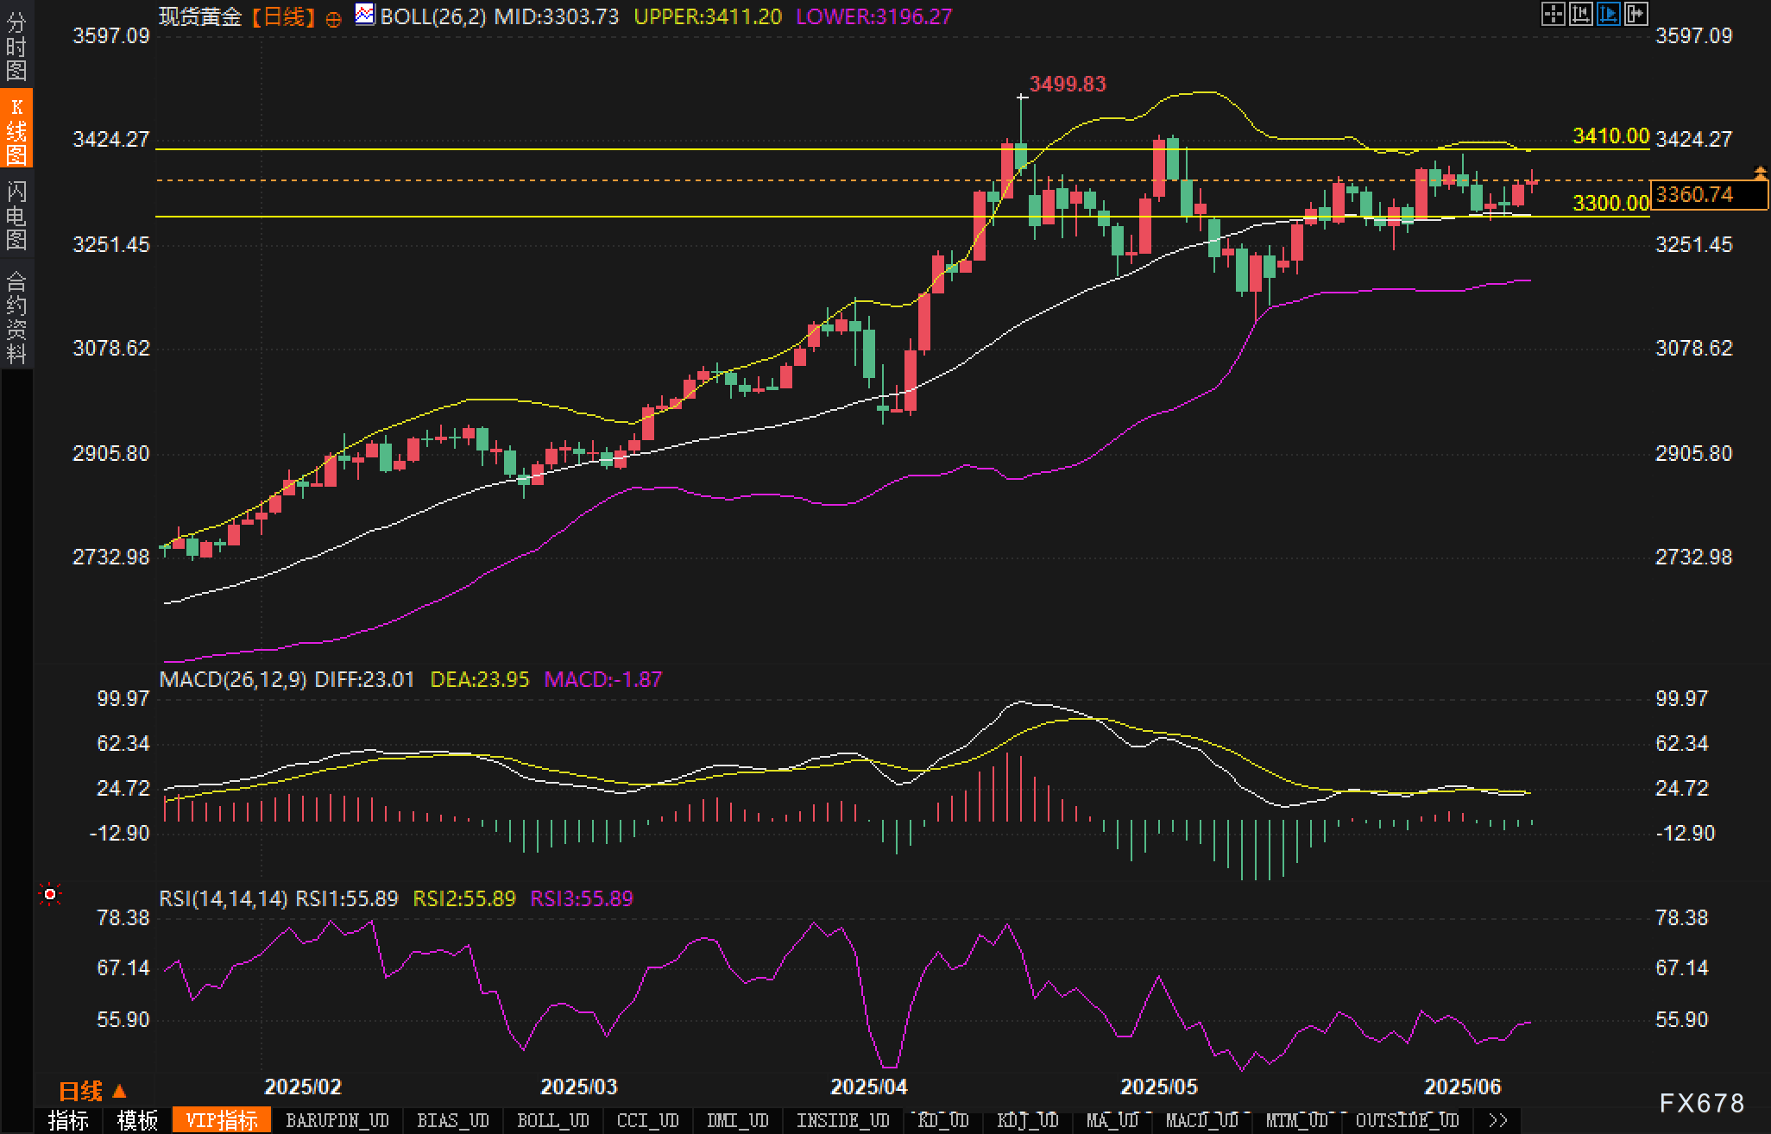Click the axis-scale icon beside the crosshair
The width and height of the screenshot is (1771, 1134).
point(1580,14)
